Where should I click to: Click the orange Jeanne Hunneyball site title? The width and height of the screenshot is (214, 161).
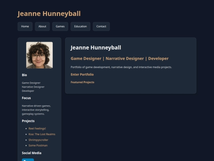tap(49, 14)
